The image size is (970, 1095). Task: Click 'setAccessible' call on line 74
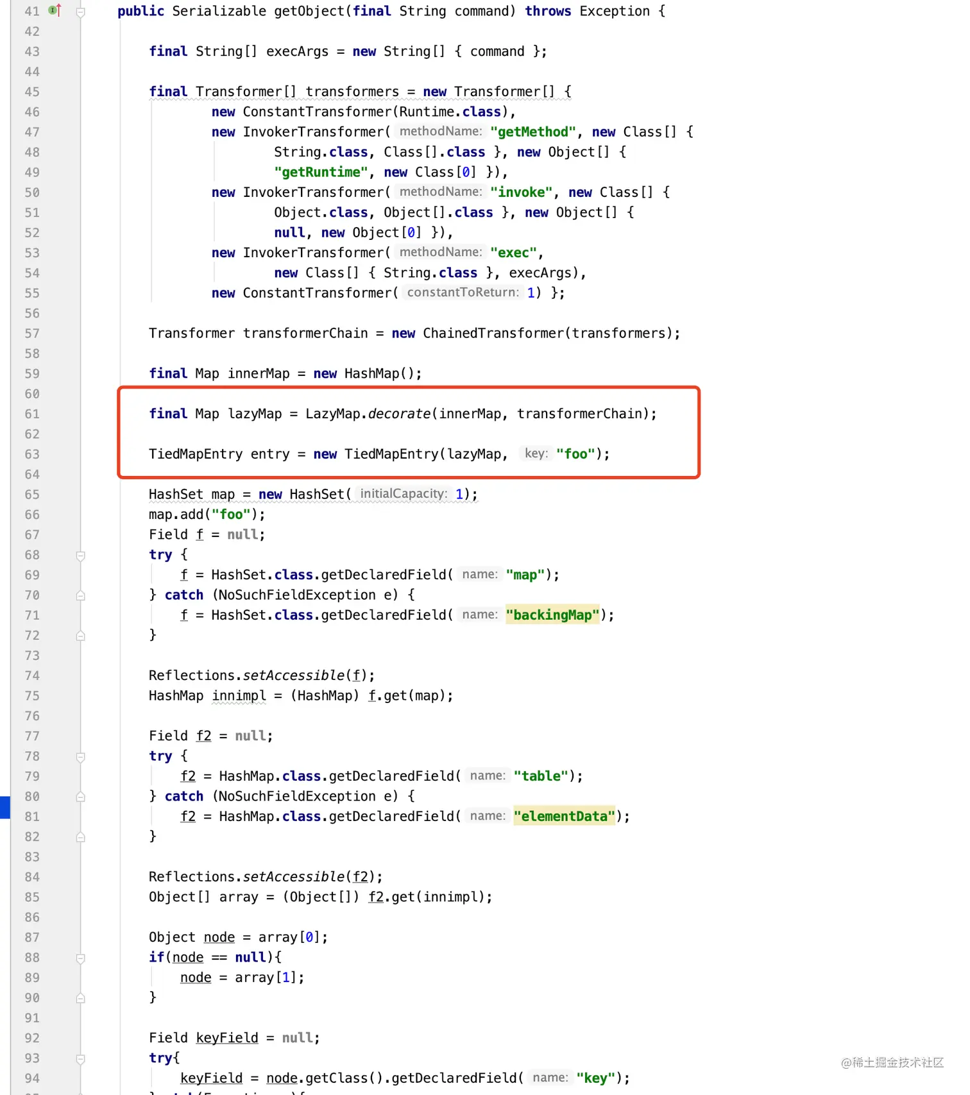tap(294, 675)
